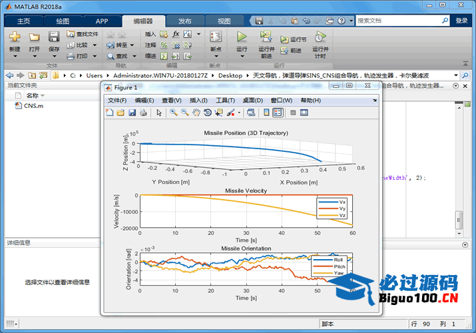The image size is (476, 333).
Task: Toggle the edit plot arrow tool
Action: [x=159, y=113]
